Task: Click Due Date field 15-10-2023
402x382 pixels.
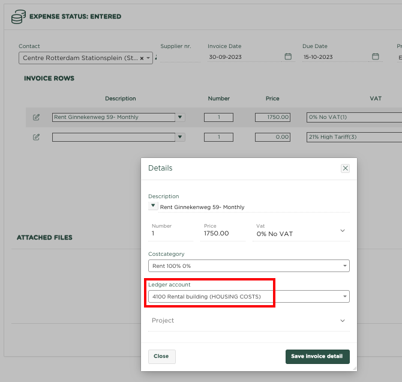Action: (335, 57)
